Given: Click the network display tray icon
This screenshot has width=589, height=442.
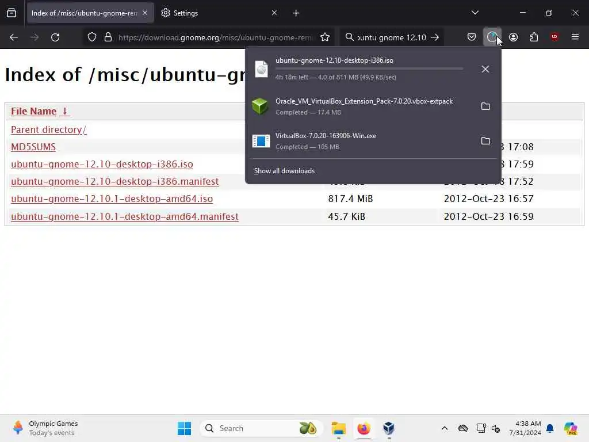Looking at the screenshot, I should coord(481,428).
